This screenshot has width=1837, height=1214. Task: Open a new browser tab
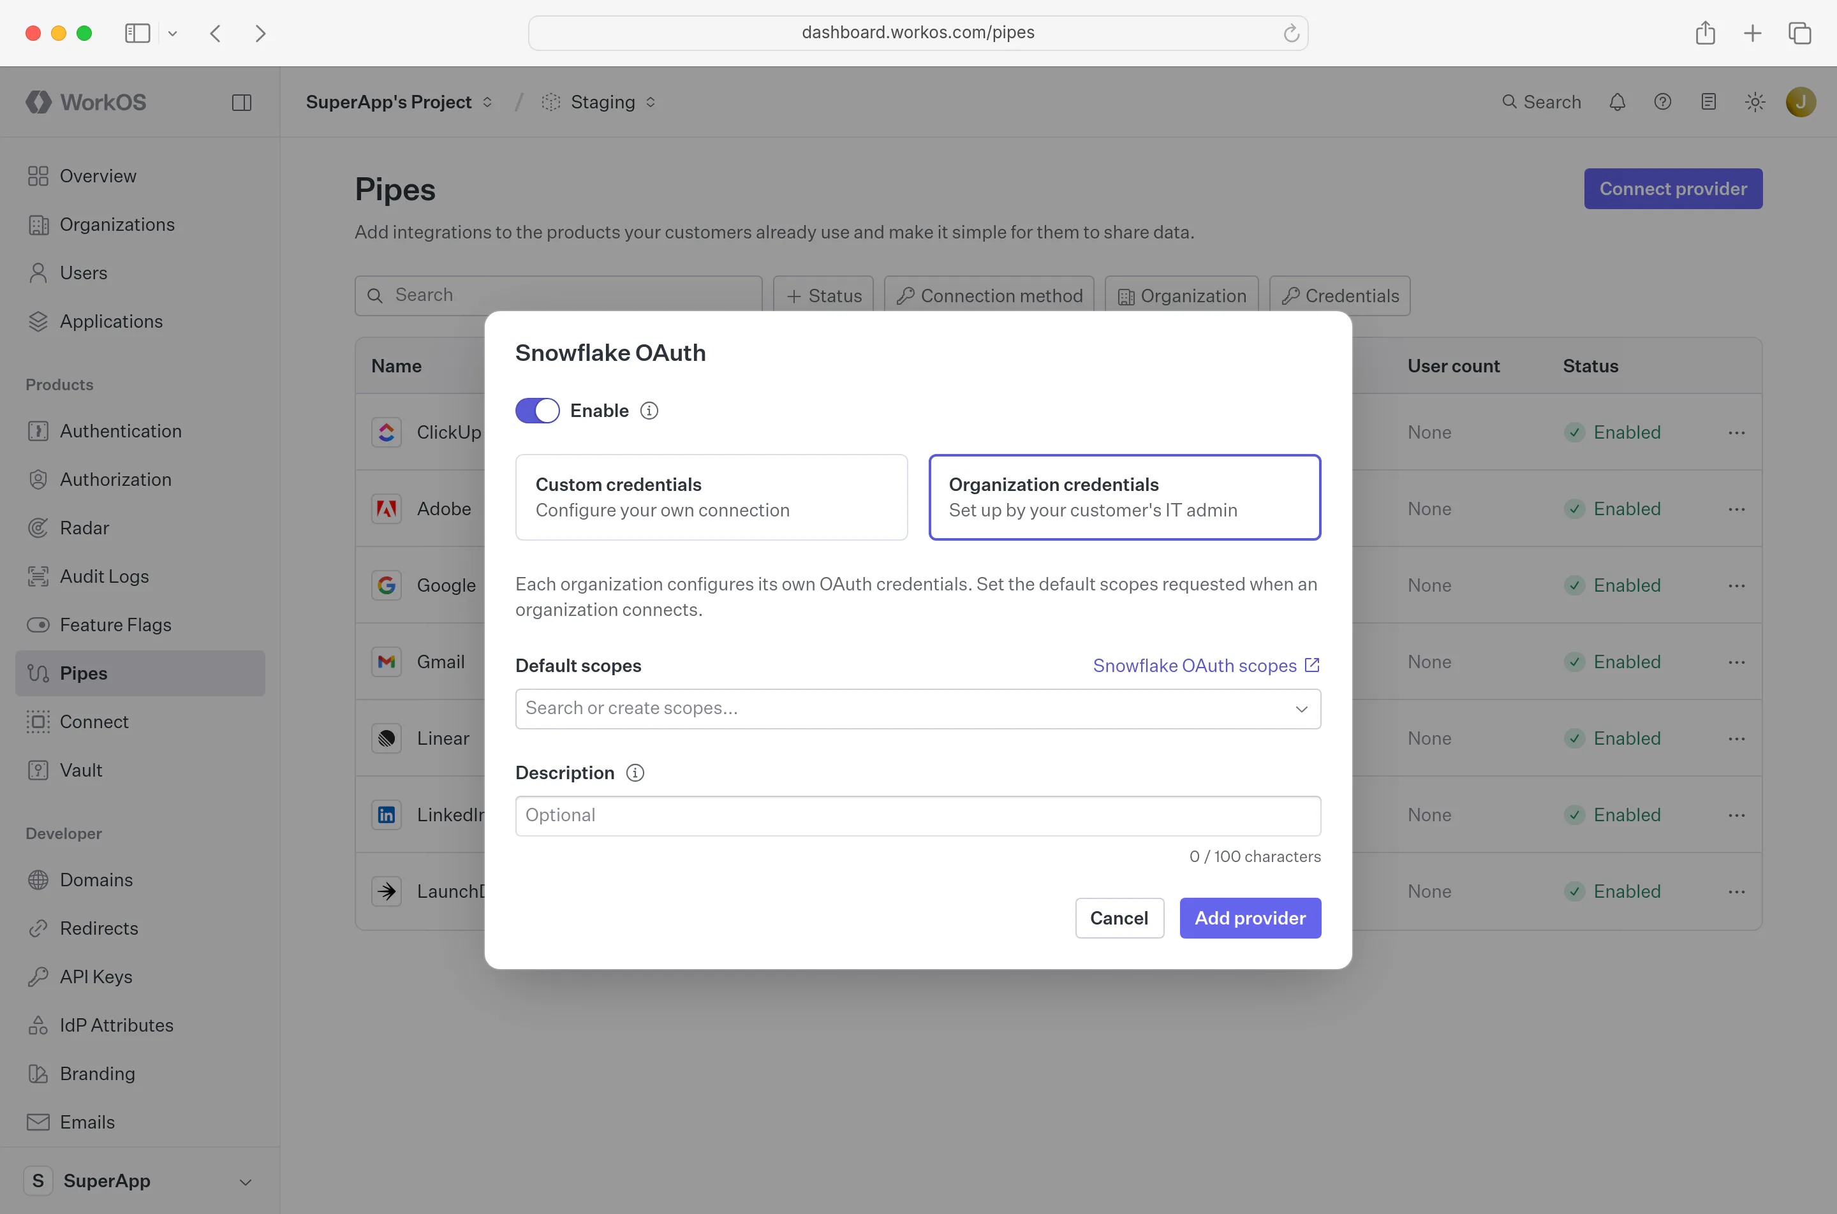tap(1752, 33)
